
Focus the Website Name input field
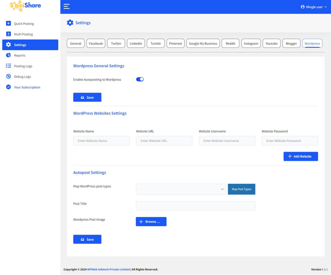click(101, 141)
